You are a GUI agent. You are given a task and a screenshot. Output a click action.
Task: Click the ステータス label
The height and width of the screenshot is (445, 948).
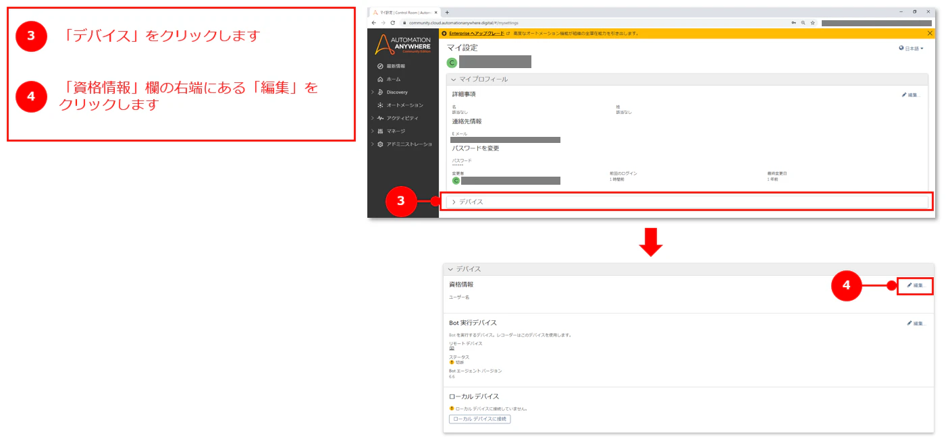tap(459, 357)
